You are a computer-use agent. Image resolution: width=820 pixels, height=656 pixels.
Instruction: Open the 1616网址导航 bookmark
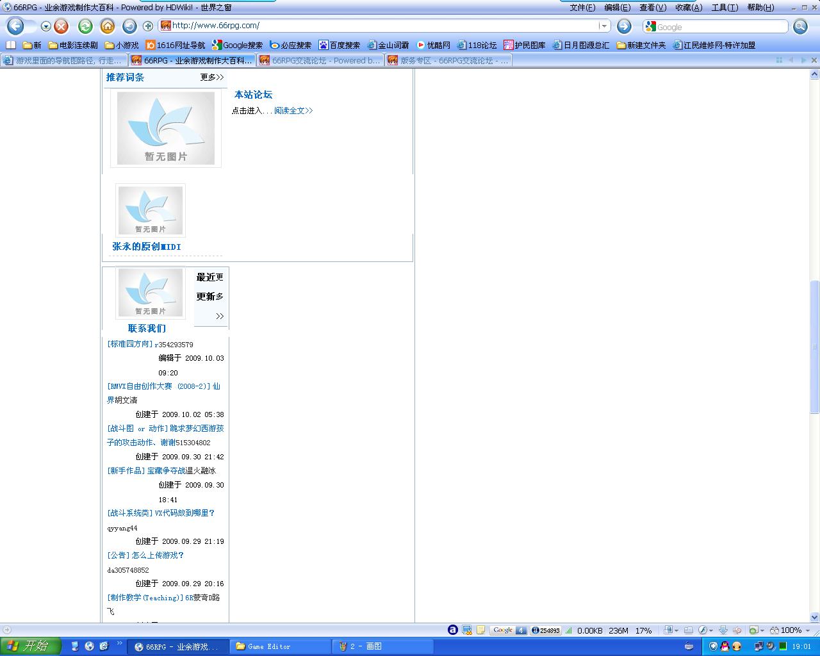pos(176,45)
